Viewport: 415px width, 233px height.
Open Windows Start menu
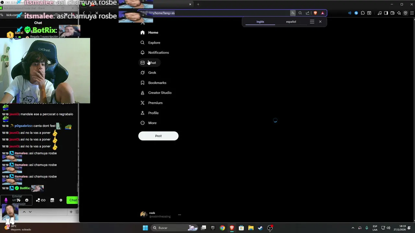(x=145, y=228)
